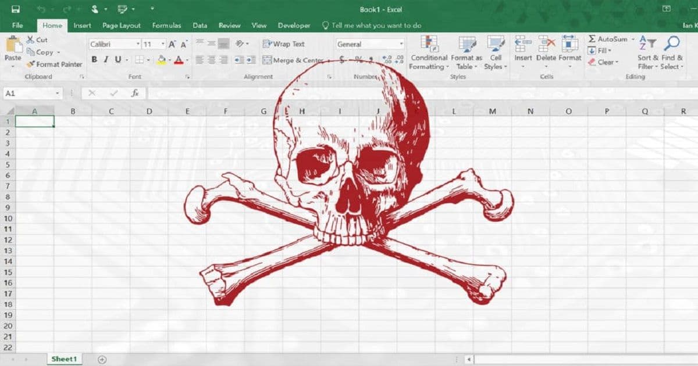This screenshot has height=366, width=698.
Task: Add a new sheet with plus button
Action: tap(102, 359)
